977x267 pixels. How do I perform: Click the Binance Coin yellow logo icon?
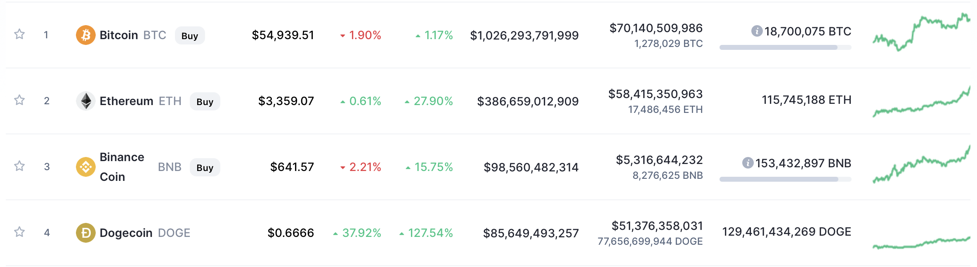tap(85, 167)
